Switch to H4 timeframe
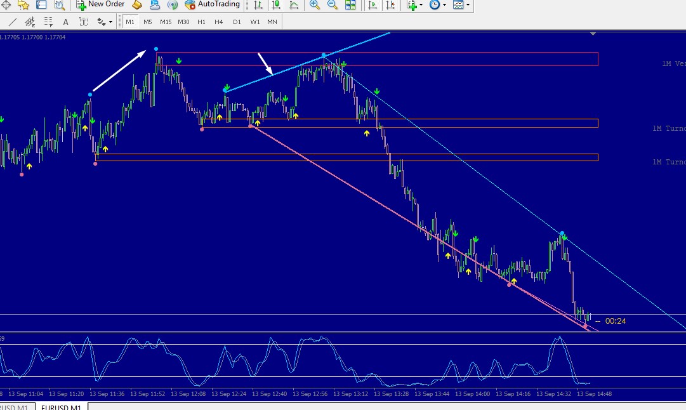This screenshot has width=686, height=410. pos(219,22)
